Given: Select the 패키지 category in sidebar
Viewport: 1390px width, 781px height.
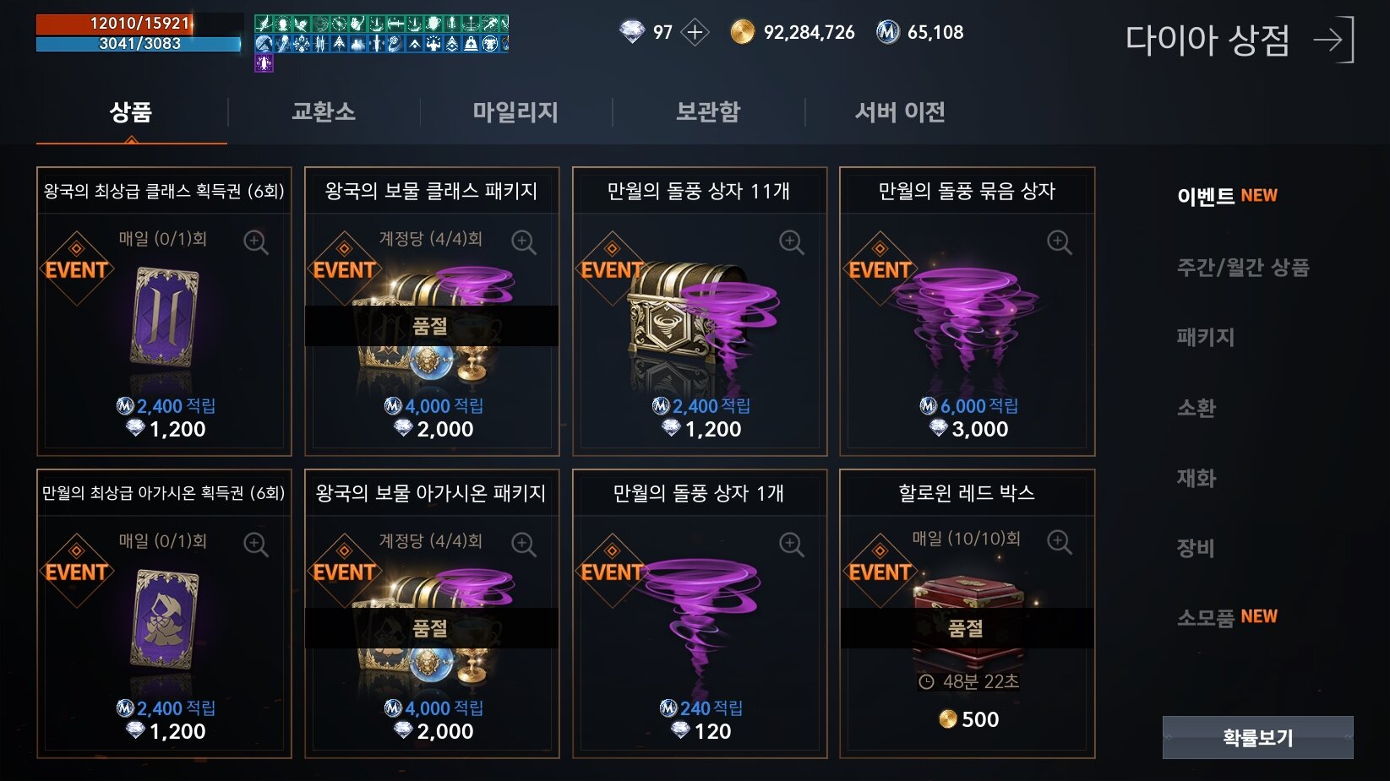Looking at the screenshot, I should (1206, 338).
